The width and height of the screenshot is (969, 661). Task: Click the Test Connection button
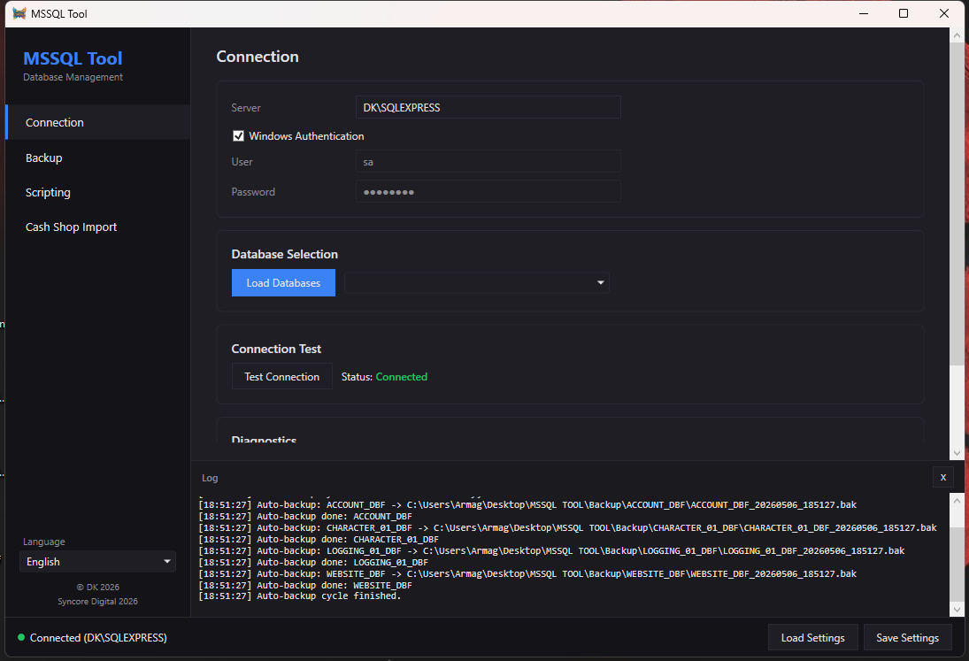[281, 376]
